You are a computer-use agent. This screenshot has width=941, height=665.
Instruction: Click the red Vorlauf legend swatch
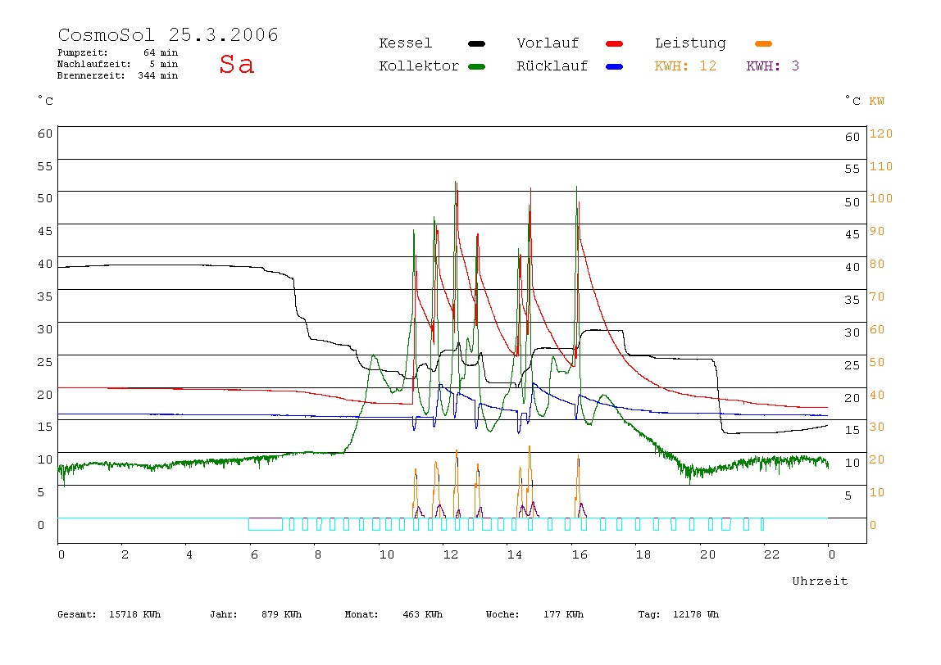pos(615,43)
